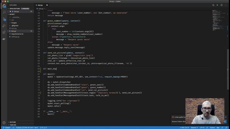This screenshot has height=129, width=230.
Task: Open the Manage gear menu
Action: pos(4,123)
